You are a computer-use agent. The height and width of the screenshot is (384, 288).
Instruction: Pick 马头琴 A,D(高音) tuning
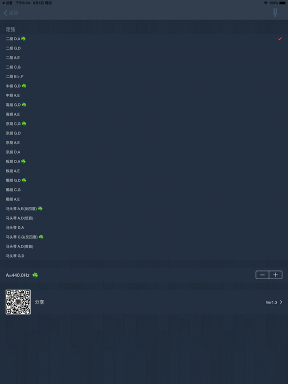(144, 246)
